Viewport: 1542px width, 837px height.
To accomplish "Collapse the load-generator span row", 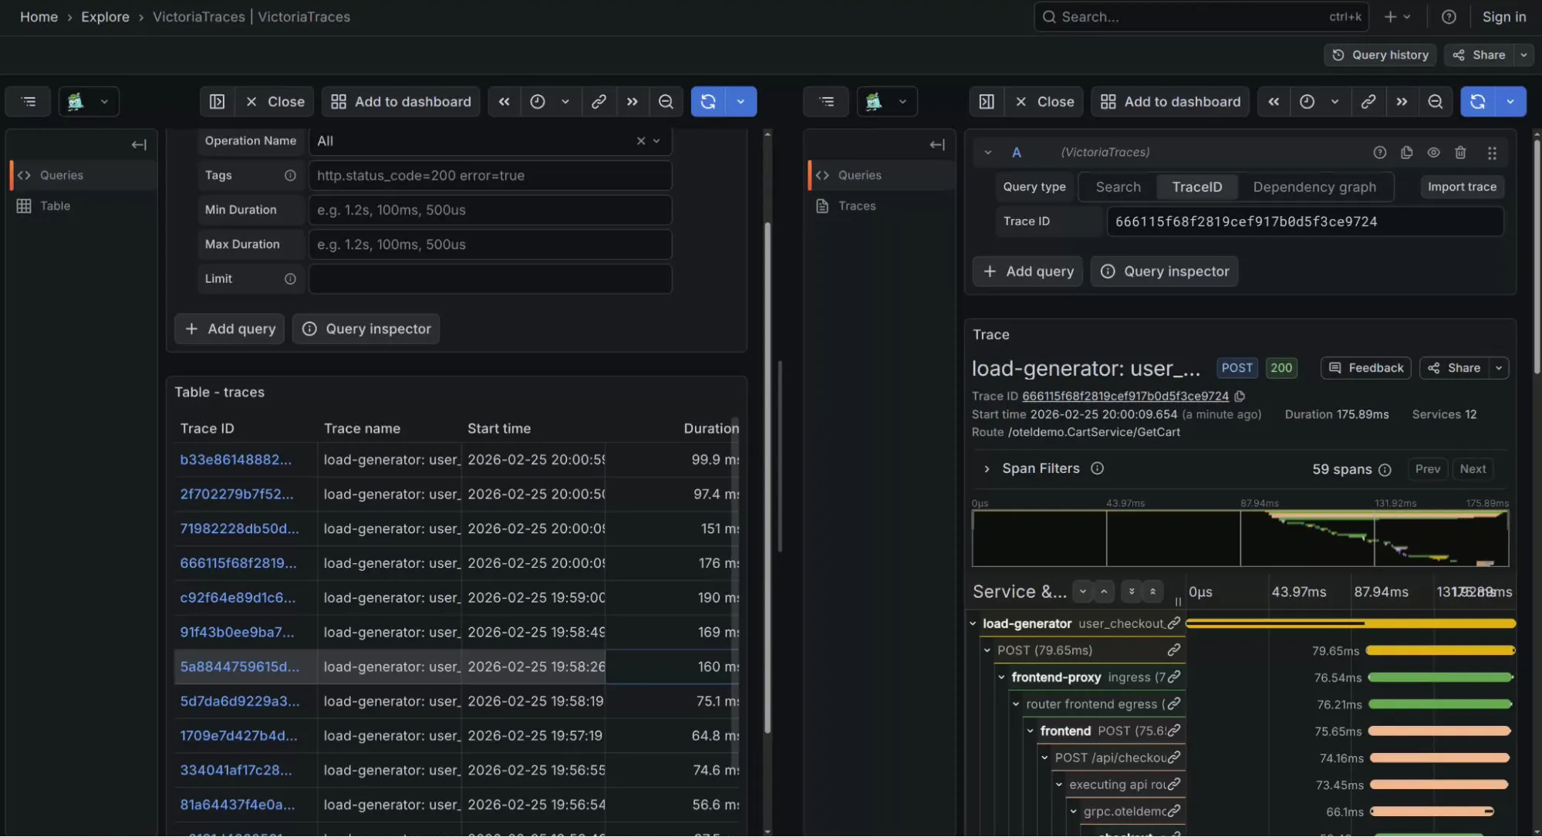I will click(x=973, y=623).
